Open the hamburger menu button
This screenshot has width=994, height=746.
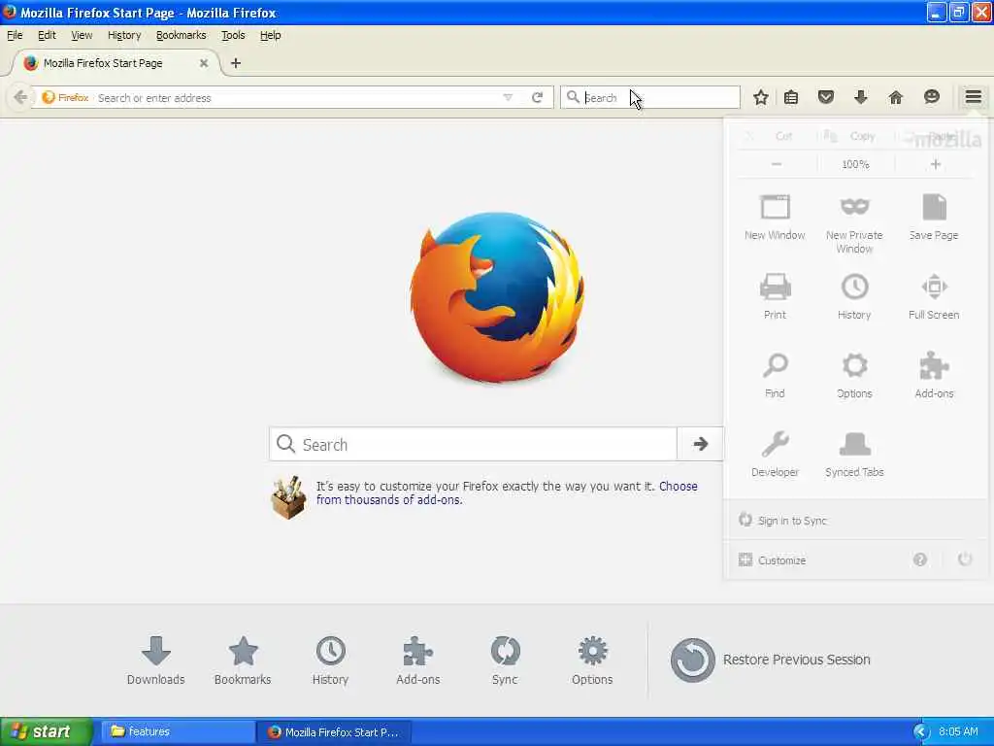coord(973,97)
